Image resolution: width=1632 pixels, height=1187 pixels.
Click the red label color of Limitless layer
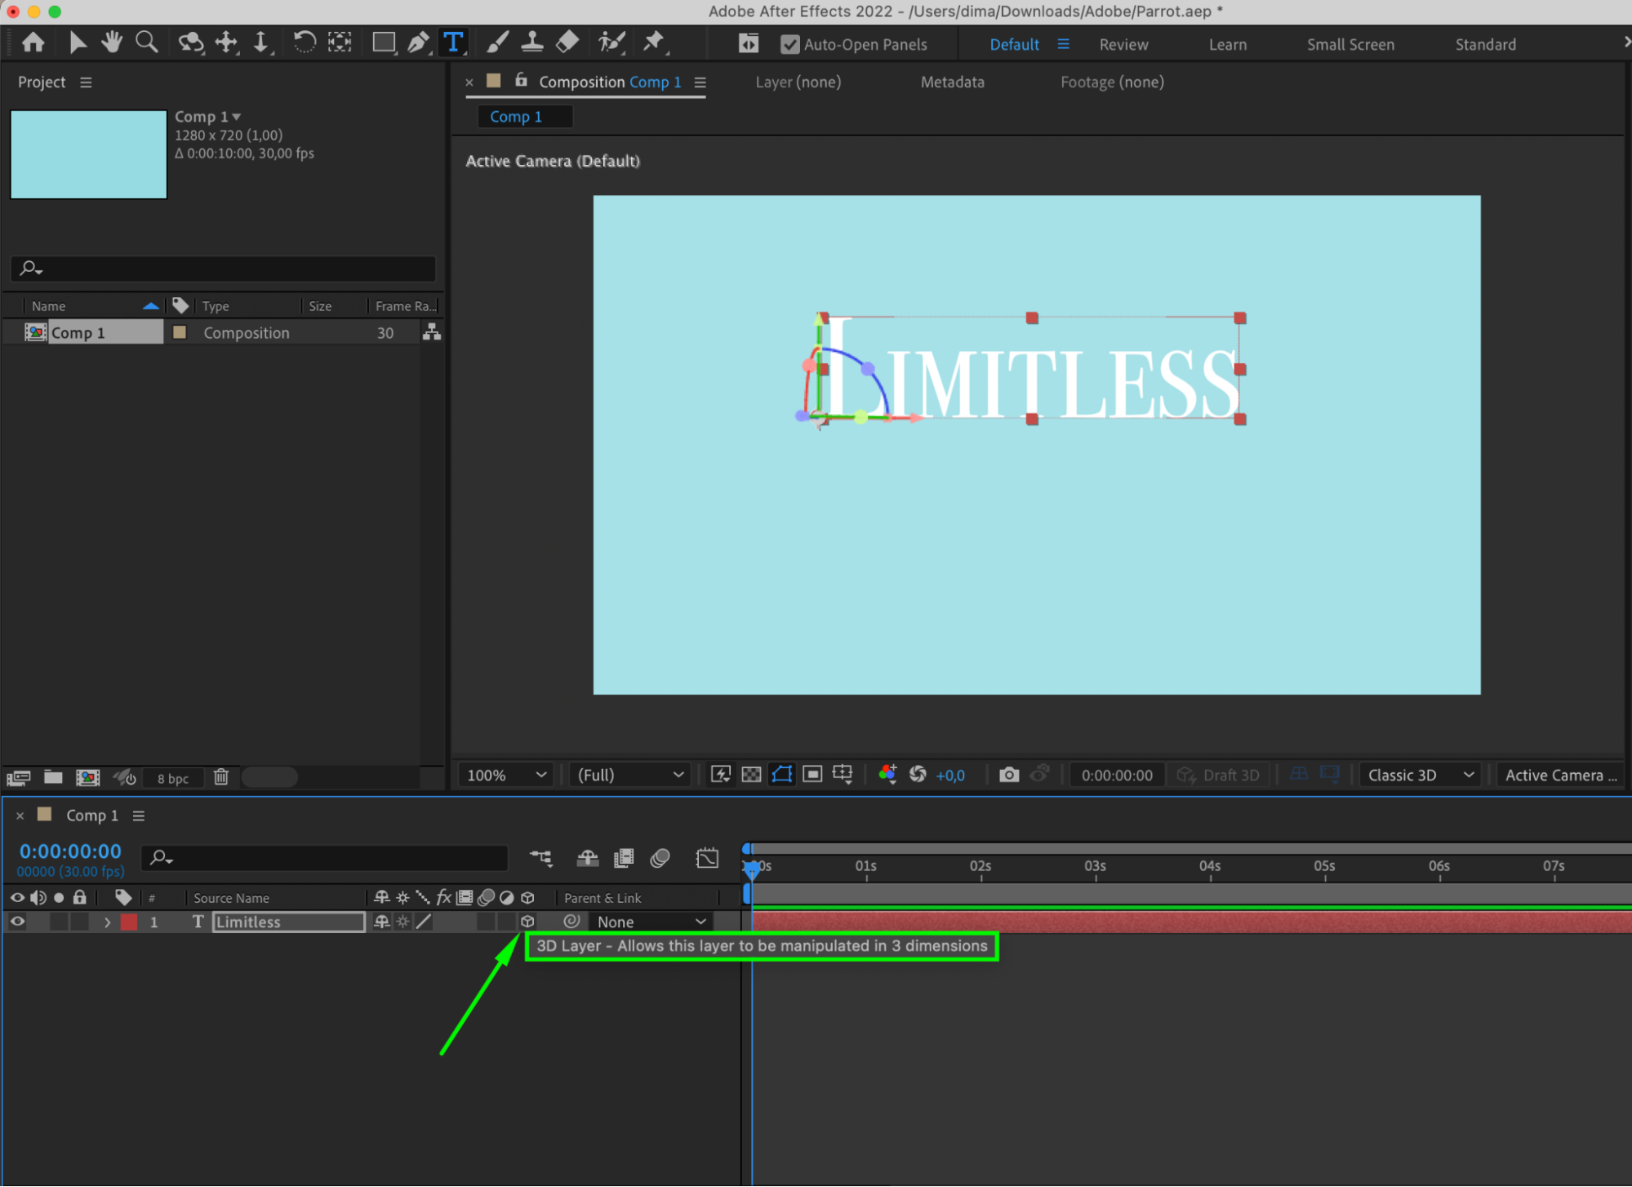point(129,922)
